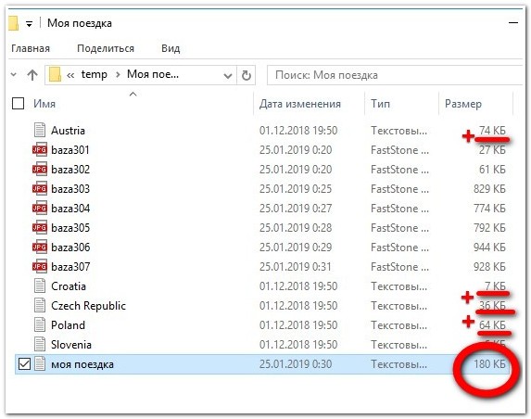Open the quick access toolbar dropdown arrow

[x=29, y=24]
